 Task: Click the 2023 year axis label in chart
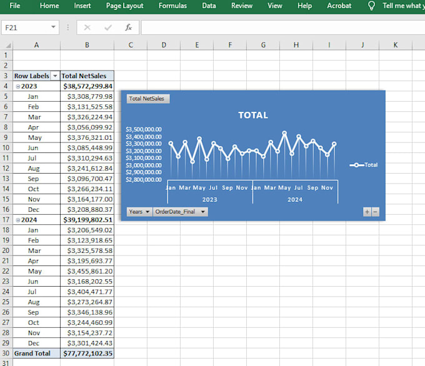210,200
